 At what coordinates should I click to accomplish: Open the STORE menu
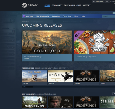pos(47,5)
